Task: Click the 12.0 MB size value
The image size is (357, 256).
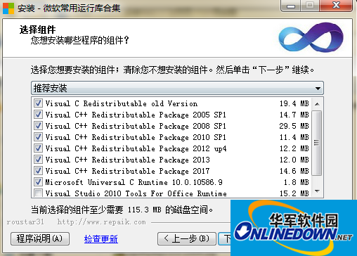Action: point(294,160)
